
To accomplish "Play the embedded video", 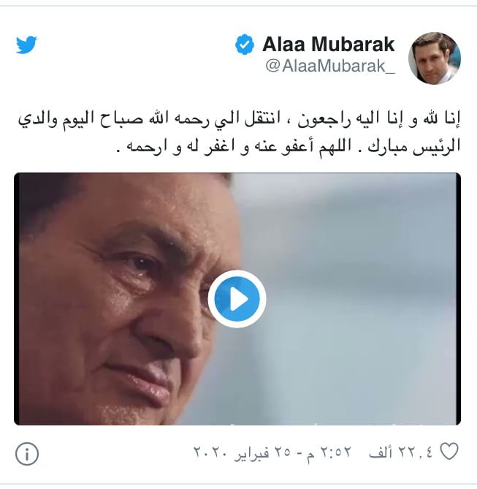I will coord(237,299).
